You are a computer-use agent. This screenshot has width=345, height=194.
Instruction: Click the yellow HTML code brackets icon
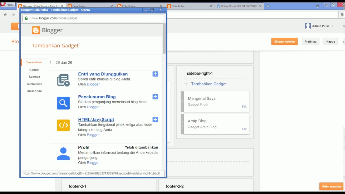tap(63, 125)
